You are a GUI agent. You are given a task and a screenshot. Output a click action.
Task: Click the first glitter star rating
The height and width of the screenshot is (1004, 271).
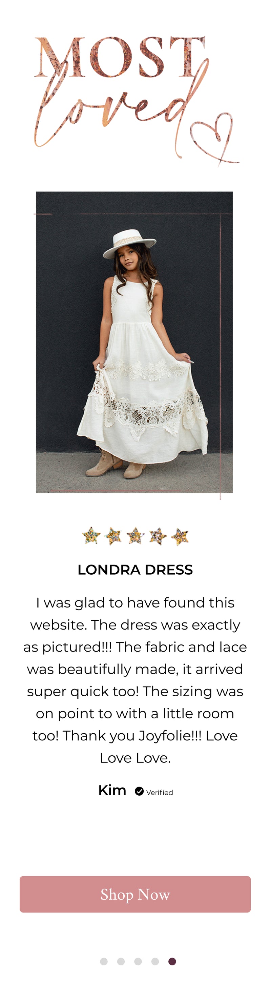point(91,536)
